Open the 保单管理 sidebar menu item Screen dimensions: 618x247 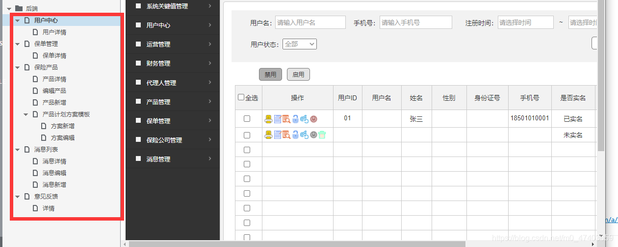tap(173, 121)
